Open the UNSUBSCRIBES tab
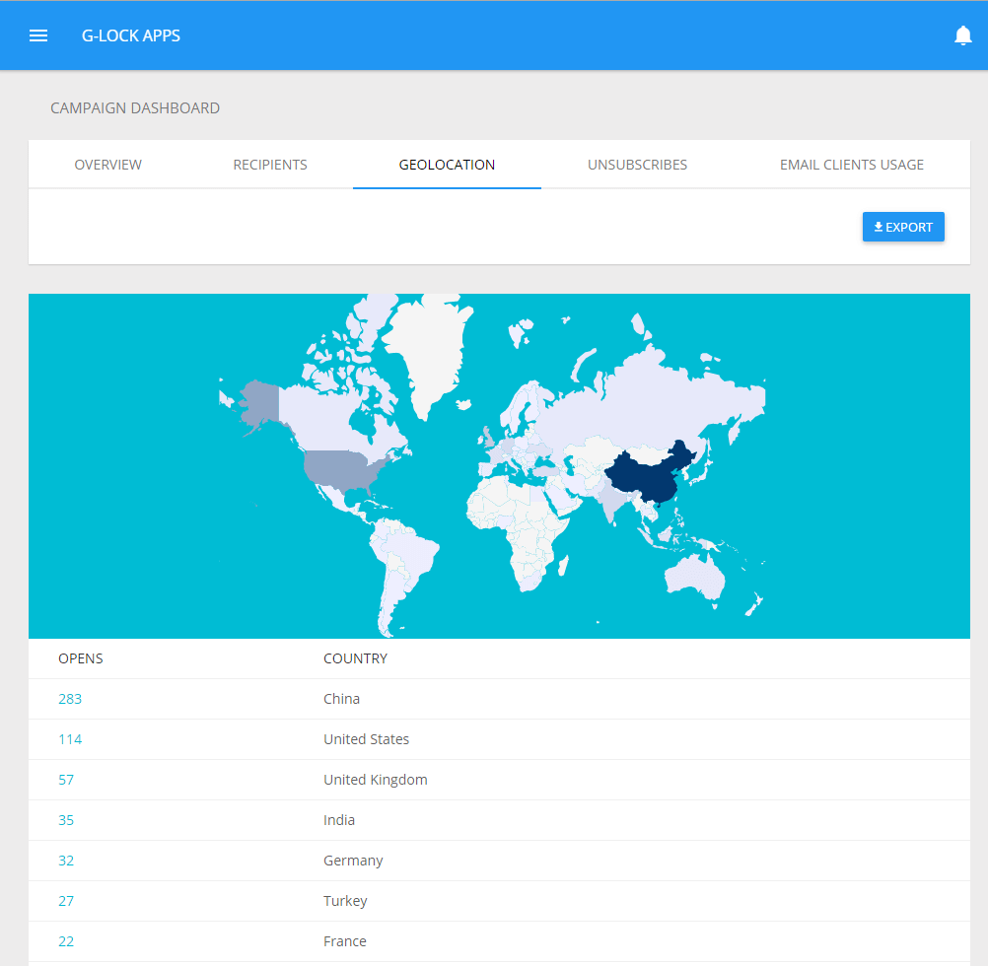The image size is (988, 966). click(x=637, y=165)
